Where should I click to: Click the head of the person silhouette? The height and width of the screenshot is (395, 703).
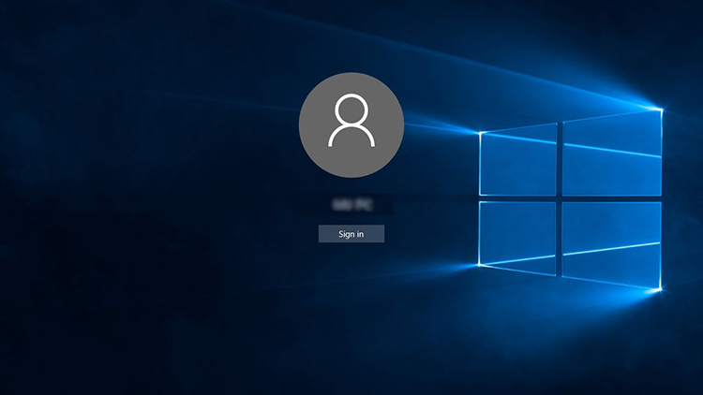coord(351,110)
